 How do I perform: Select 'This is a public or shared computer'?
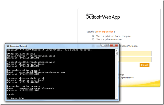(93, 36)
